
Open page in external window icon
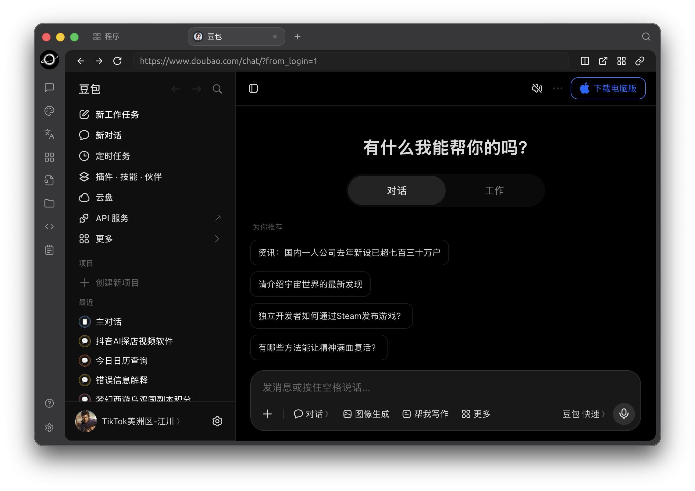point(603,61)
